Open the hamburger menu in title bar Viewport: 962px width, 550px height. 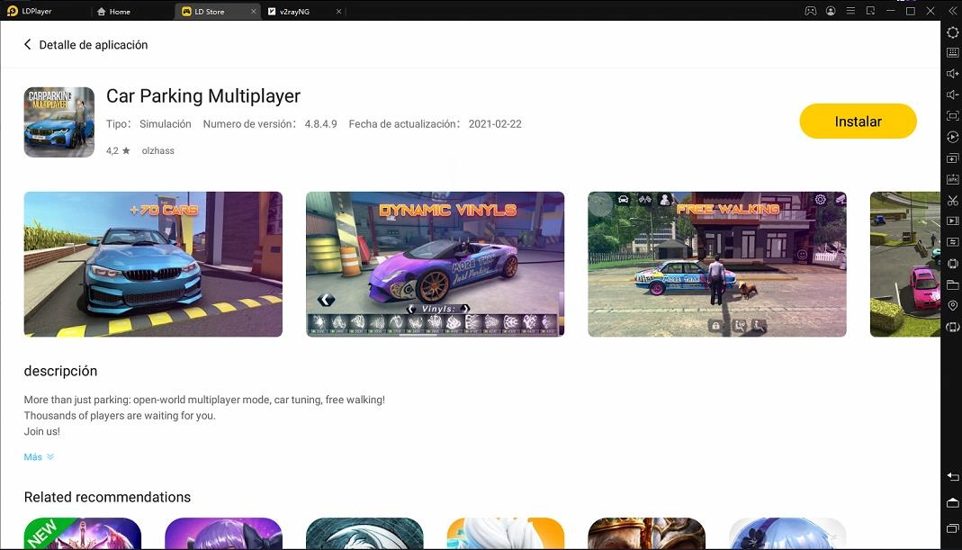pyautogui.click(x=850, y=11)
